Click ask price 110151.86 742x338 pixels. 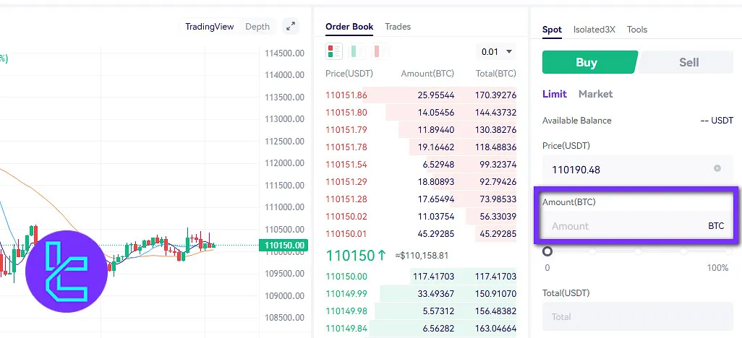click(x=346, y=95)
